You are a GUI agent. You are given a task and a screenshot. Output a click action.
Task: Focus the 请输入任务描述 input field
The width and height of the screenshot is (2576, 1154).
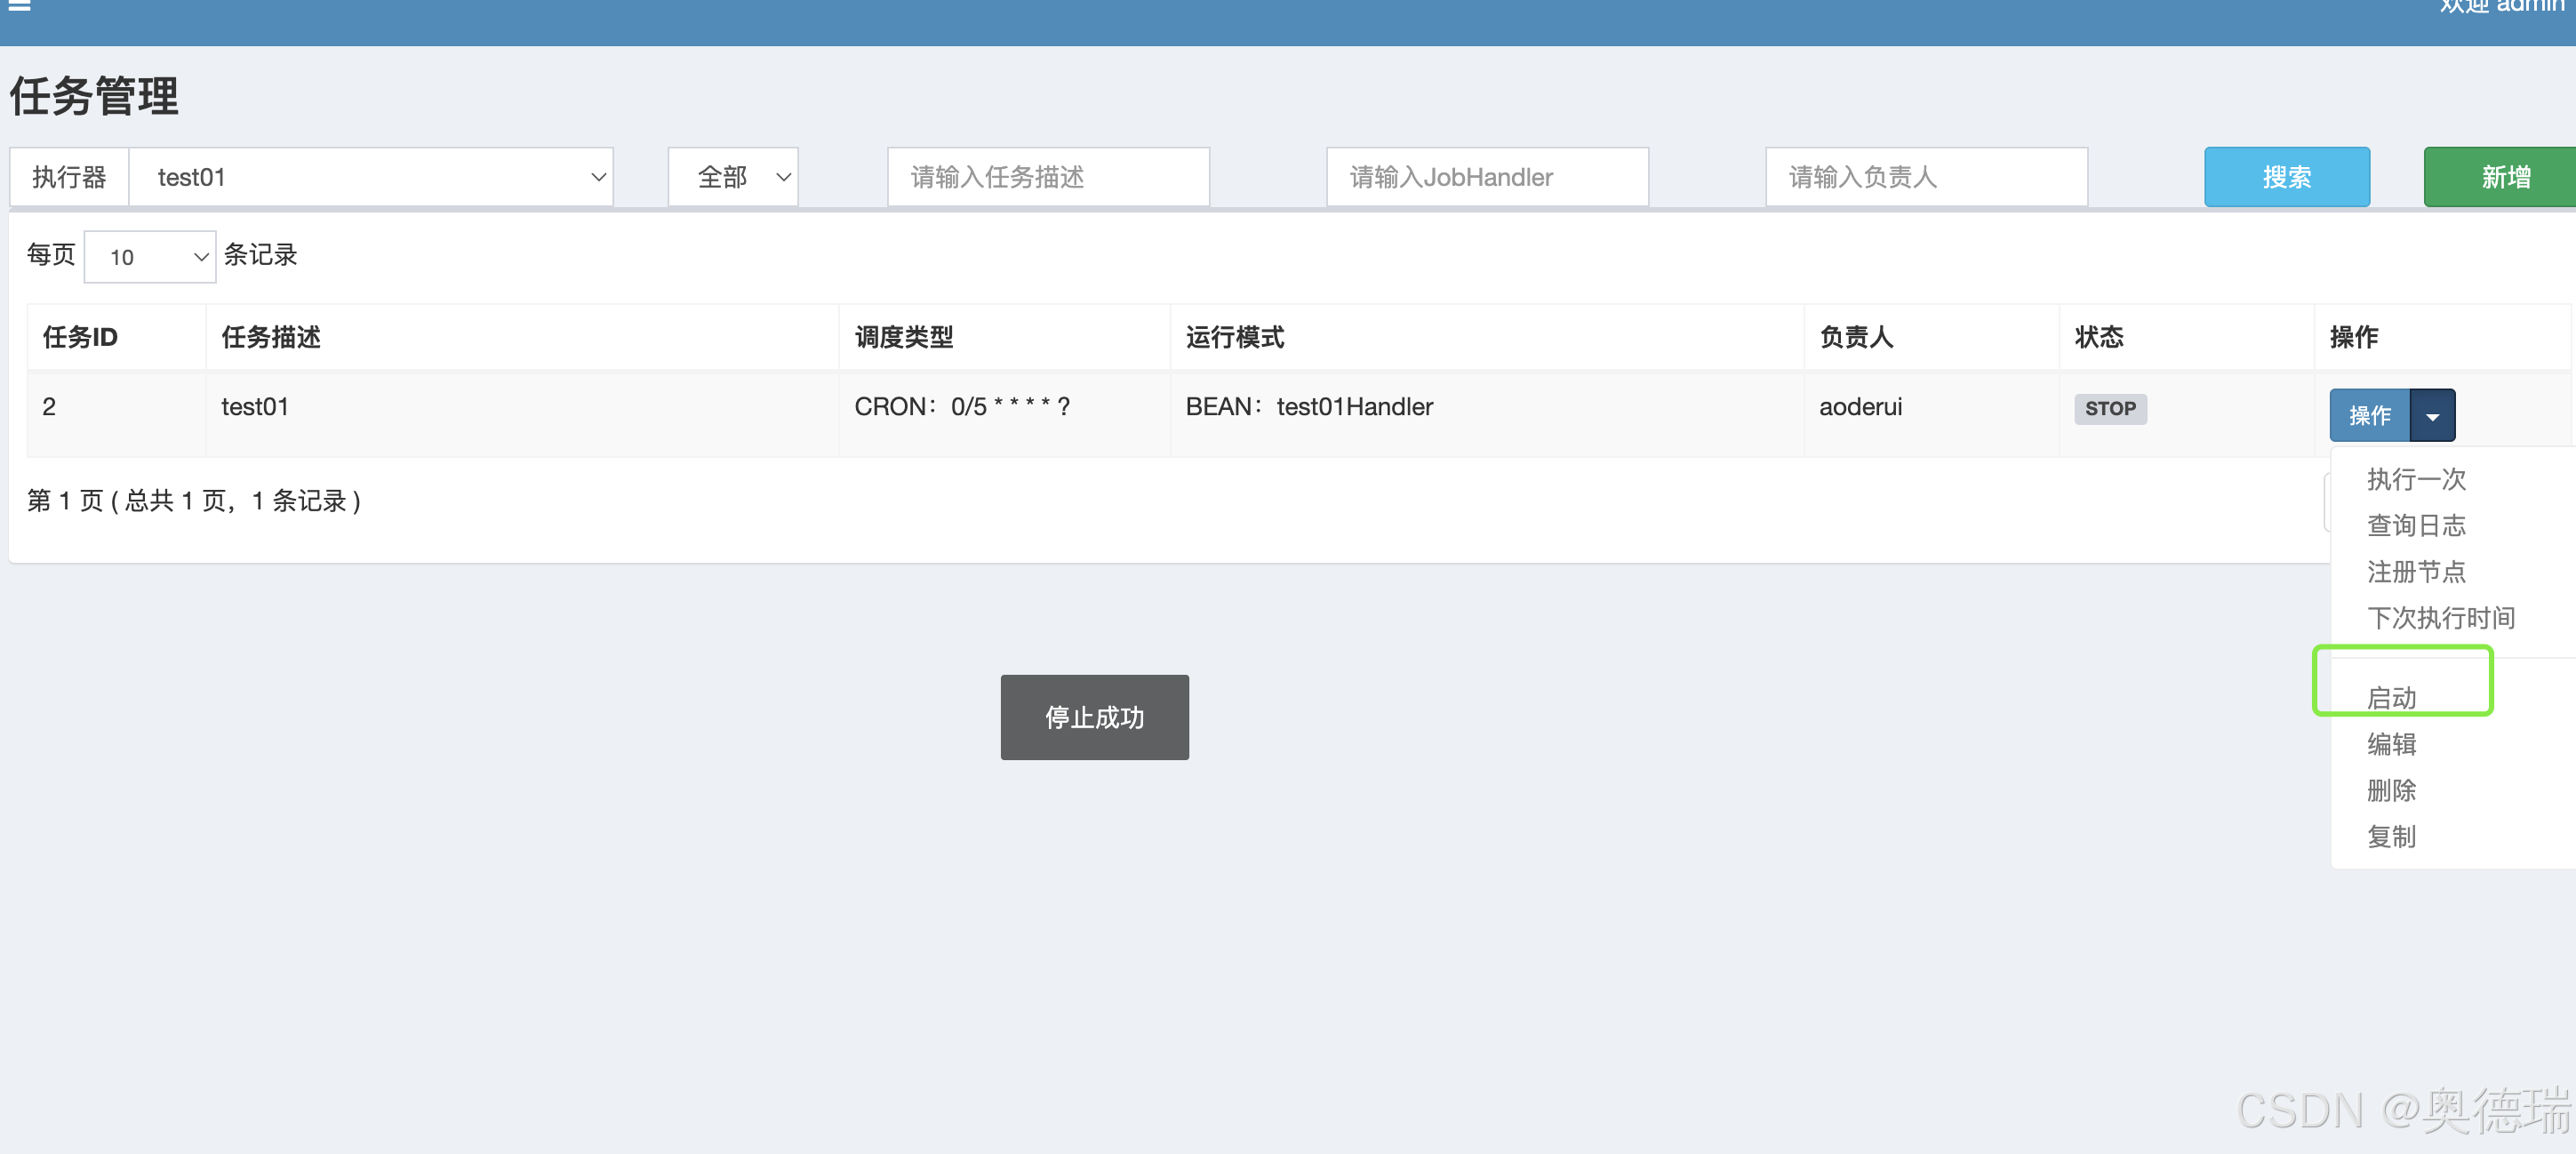pos(1048,178)
